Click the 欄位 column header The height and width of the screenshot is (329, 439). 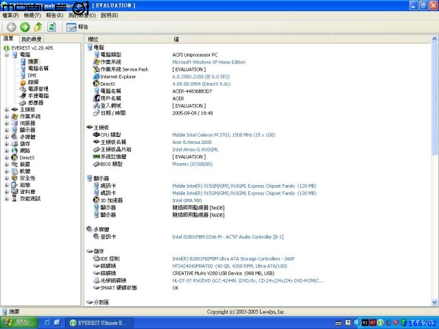(x=127, y=40)
